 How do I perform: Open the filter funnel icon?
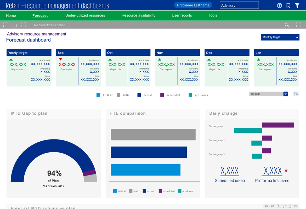pos(297,6)
